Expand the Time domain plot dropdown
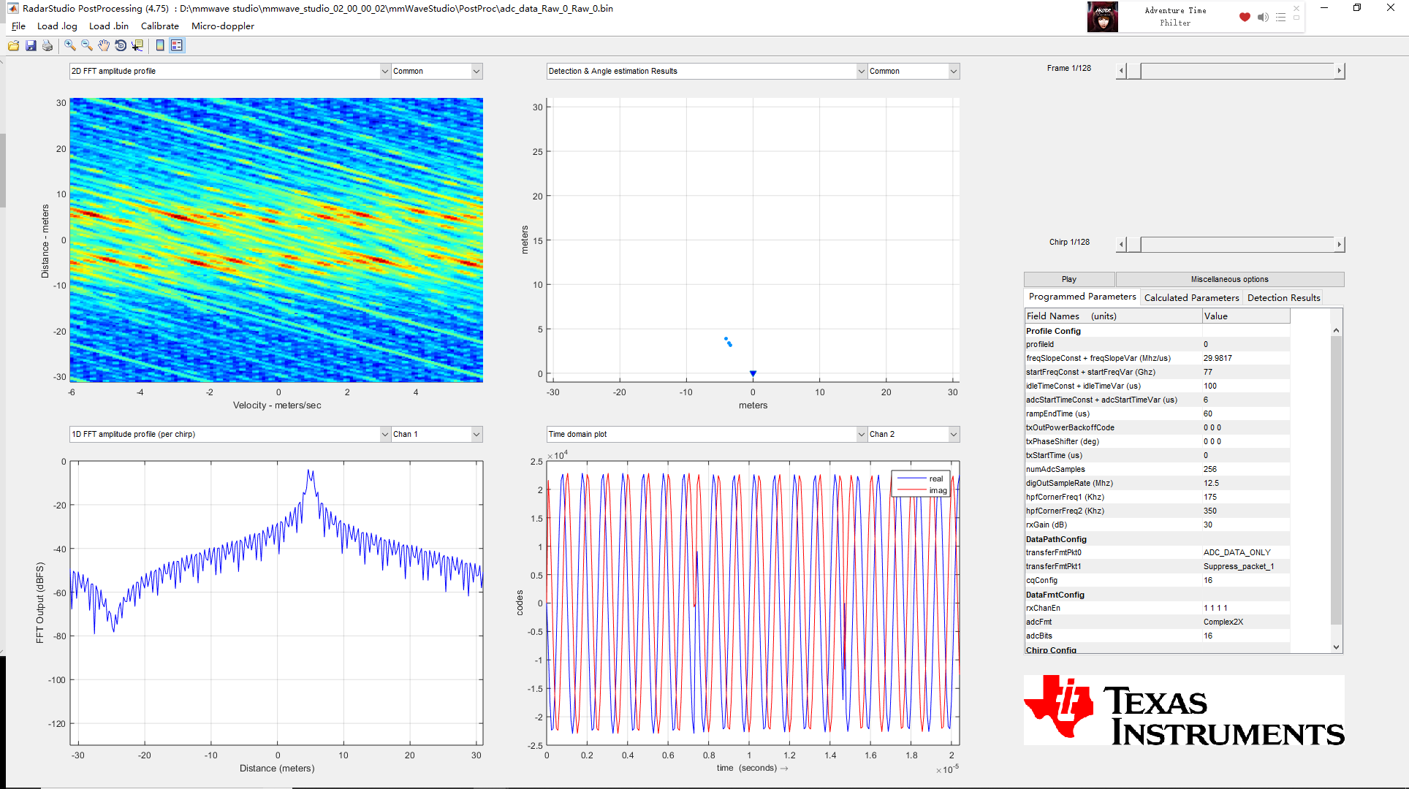1409x789 pixels. [861, 434]
